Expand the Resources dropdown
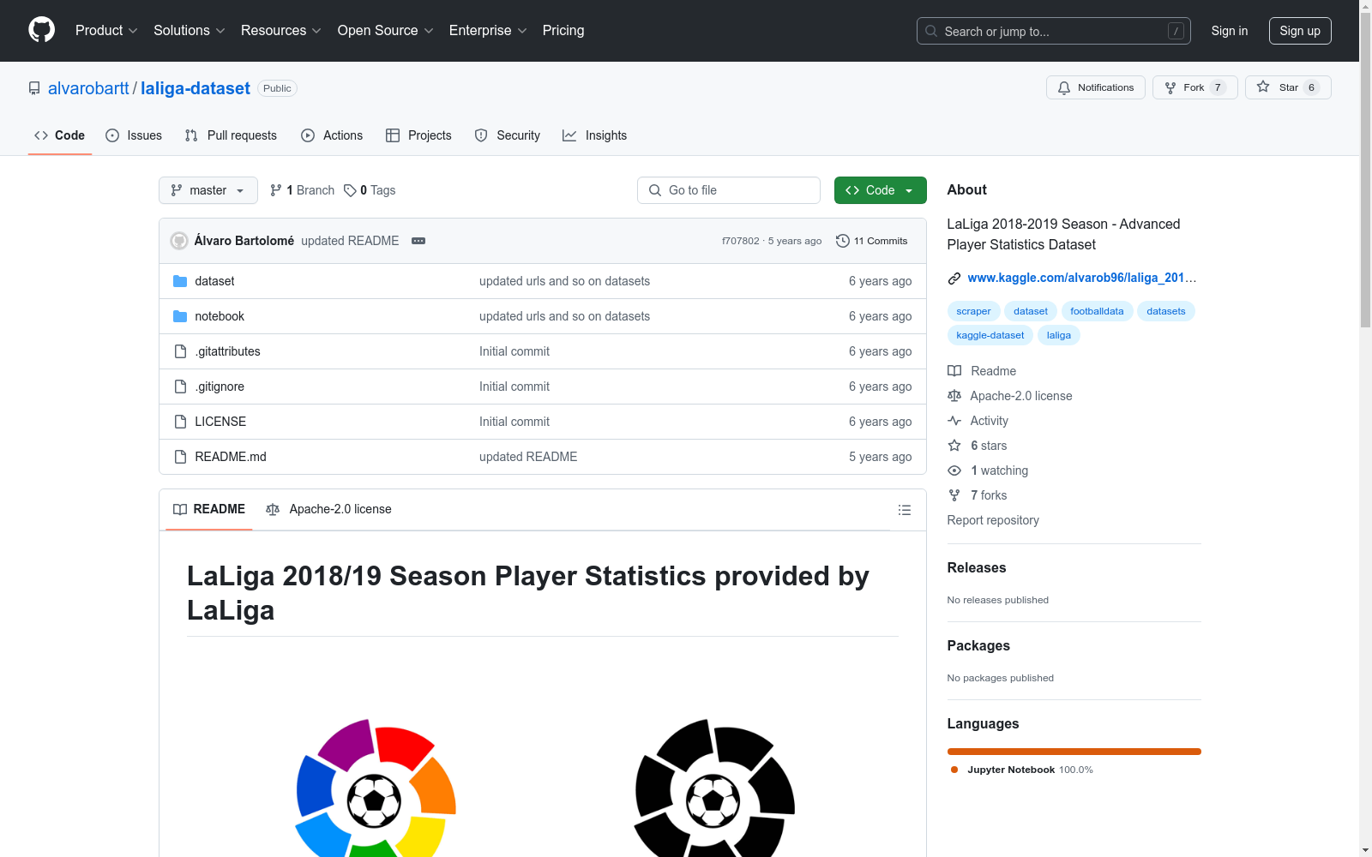Screen dimensions: 1372x857 [281, 31]
